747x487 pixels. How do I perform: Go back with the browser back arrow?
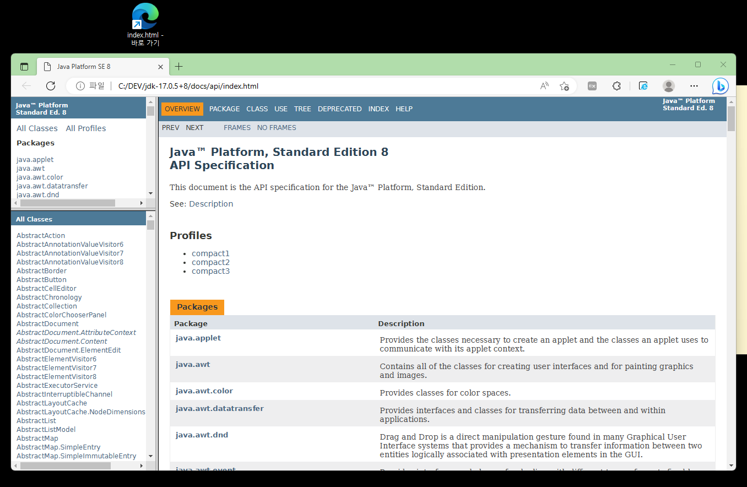[x=26, y=86]
